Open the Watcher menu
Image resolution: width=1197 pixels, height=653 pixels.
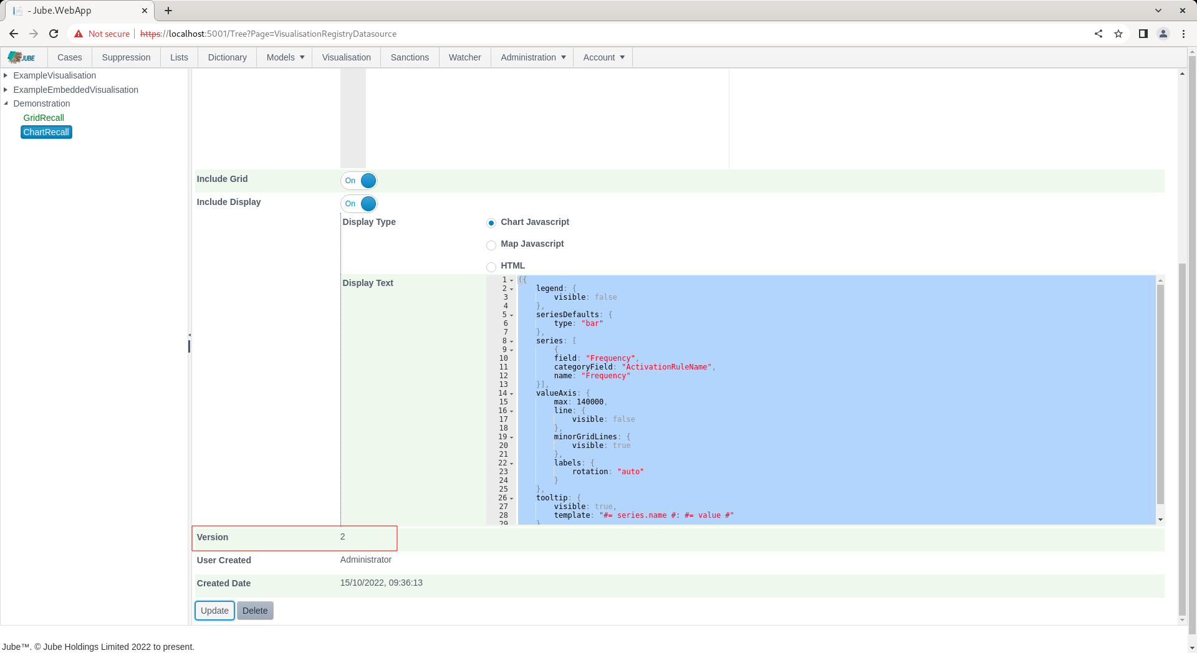click(x=464, y=57)
